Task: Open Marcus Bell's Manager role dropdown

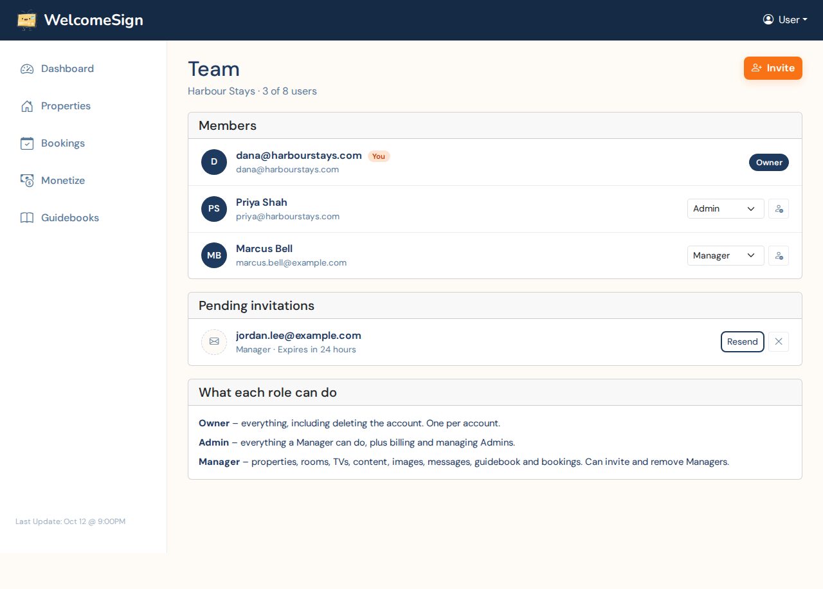Action: coord(726,256)
